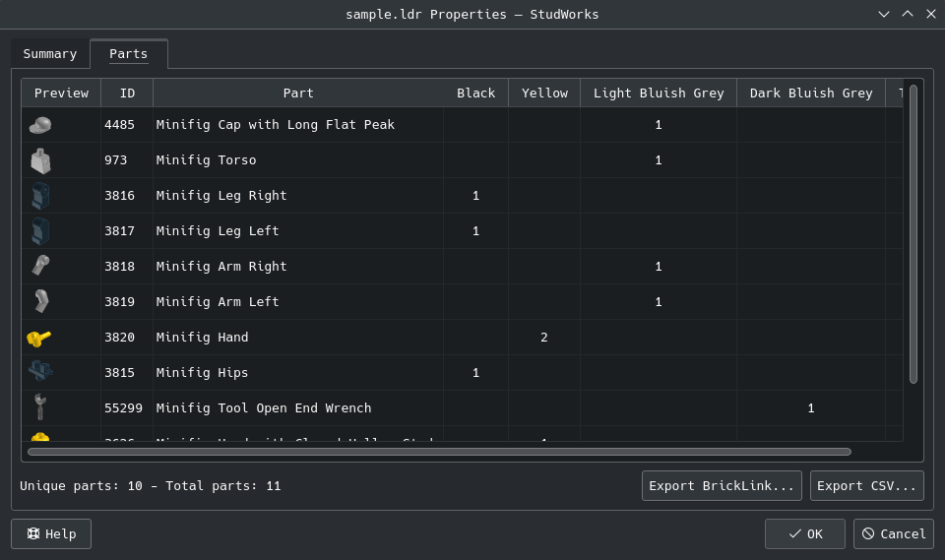Select Light Bluish Grey count for Arm Right
This screenshot has height=560, width=945.
pyautogui.click(x=659, y=267)
